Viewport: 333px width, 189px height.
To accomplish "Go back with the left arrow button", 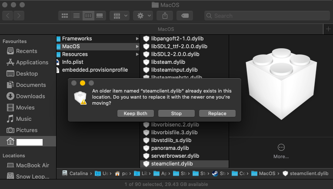I will (8, 16).
